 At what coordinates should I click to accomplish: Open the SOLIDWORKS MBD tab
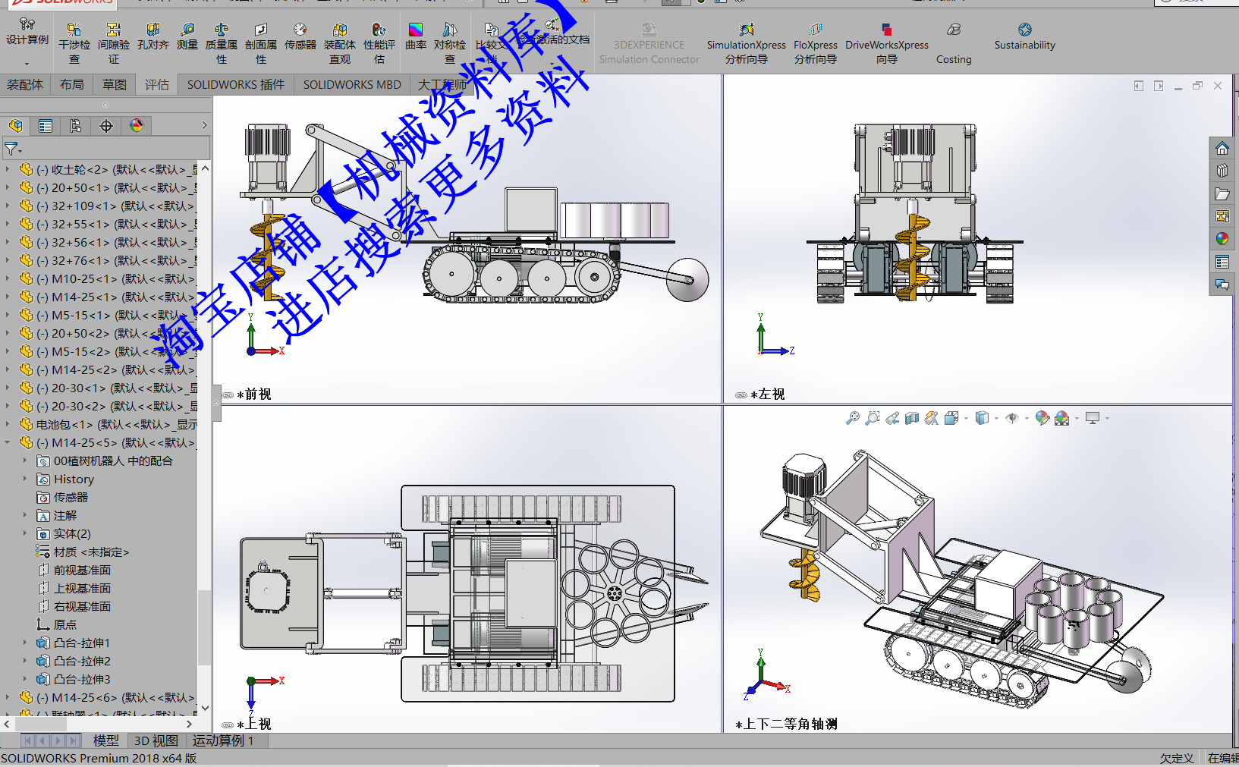click(352, 85)
